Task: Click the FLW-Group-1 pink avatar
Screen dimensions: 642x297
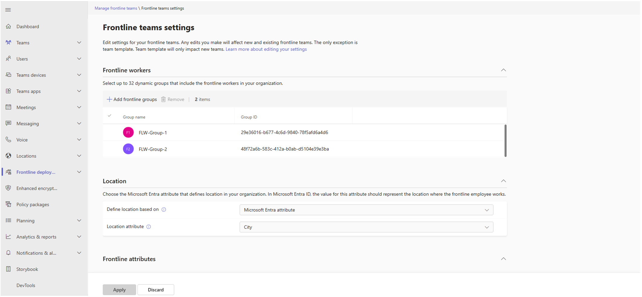Action: [x=128, y=133]
